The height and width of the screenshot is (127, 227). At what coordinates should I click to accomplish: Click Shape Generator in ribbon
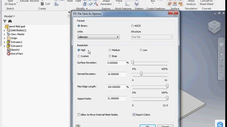106,2
